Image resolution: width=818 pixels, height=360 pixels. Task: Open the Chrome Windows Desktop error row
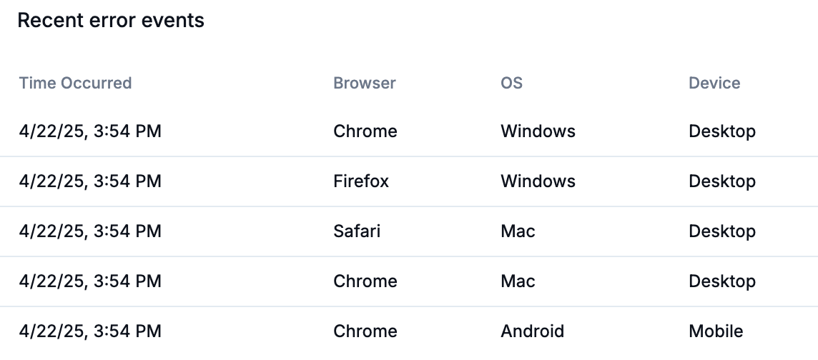[x=409, y=131]
